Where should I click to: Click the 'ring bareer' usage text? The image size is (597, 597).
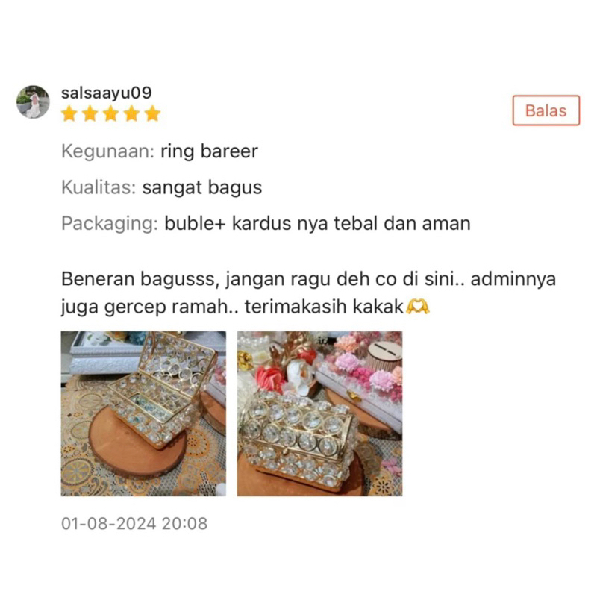[x=210, y=151]
